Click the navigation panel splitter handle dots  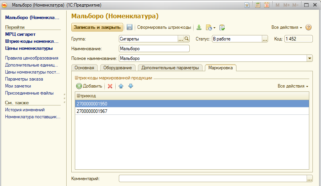click(65, 98)
